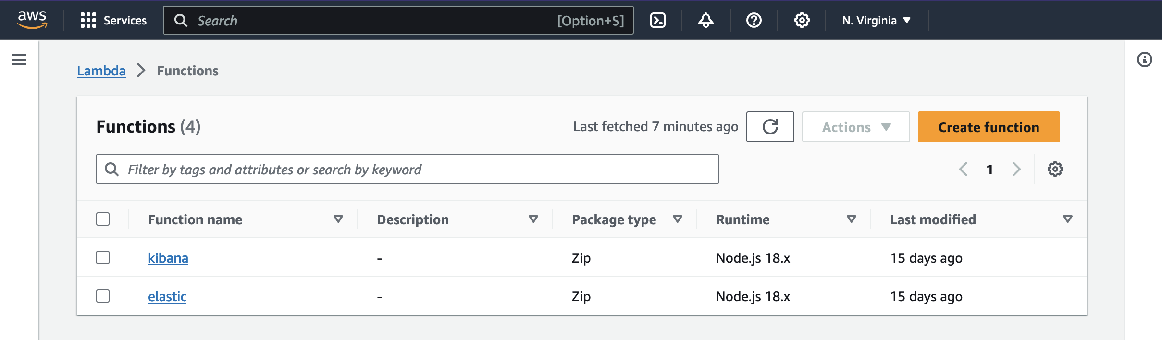The width and height of the screenshot is (1162, 340).
Task: Open the table preferences gear
Action: coord(1055,169)
